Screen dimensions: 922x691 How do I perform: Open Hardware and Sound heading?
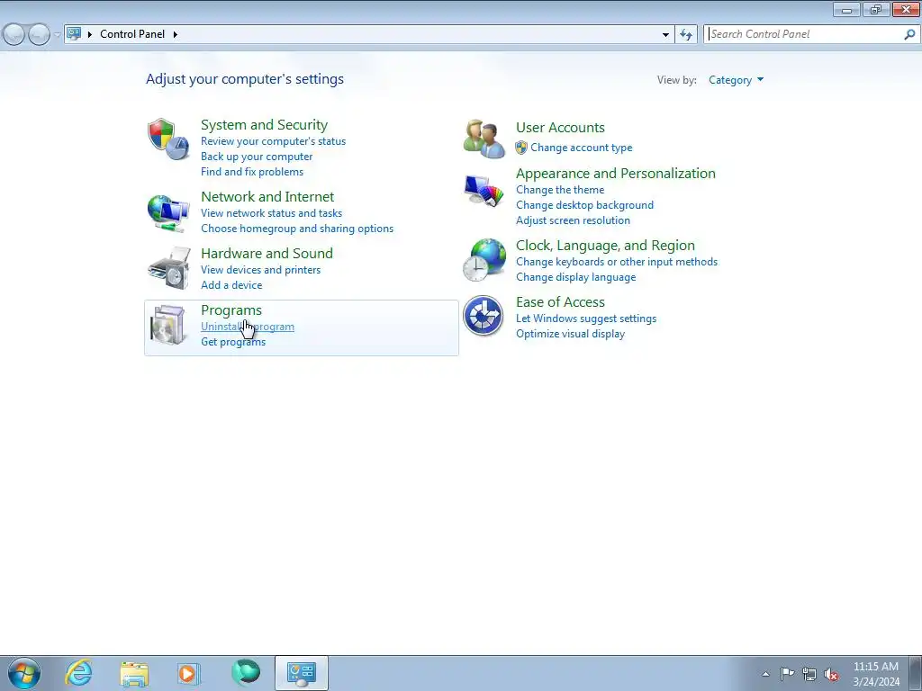click(267, 253)
